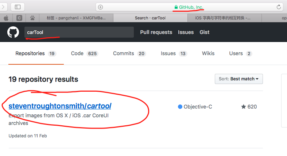Open the paw print pinned tab

tap(32, 18)
